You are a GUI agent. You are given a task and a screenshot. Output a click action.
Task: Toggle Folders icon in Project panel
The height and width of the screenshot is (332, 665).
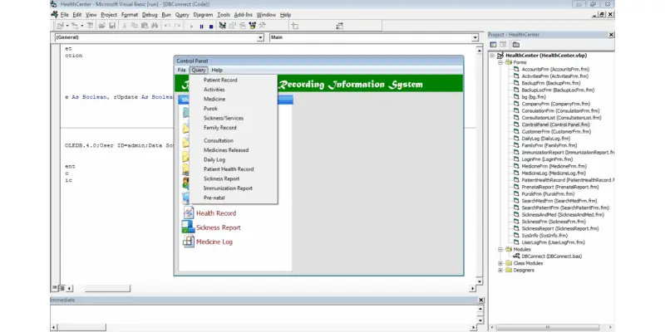[x=515, y=45]
